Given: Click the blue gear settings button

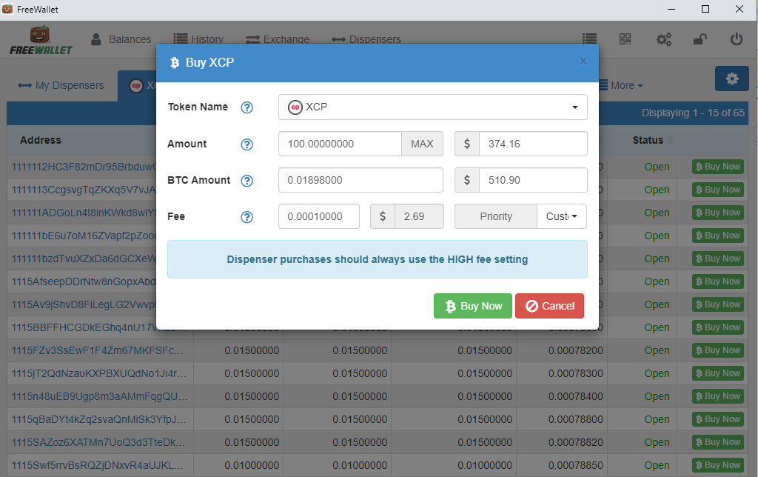Looking at the screenshot, I should point(732,79).
